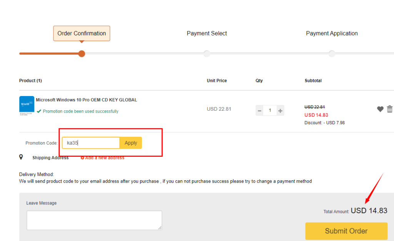Focus the Promotion Code input field
The image size is (394, 241).
91,143
